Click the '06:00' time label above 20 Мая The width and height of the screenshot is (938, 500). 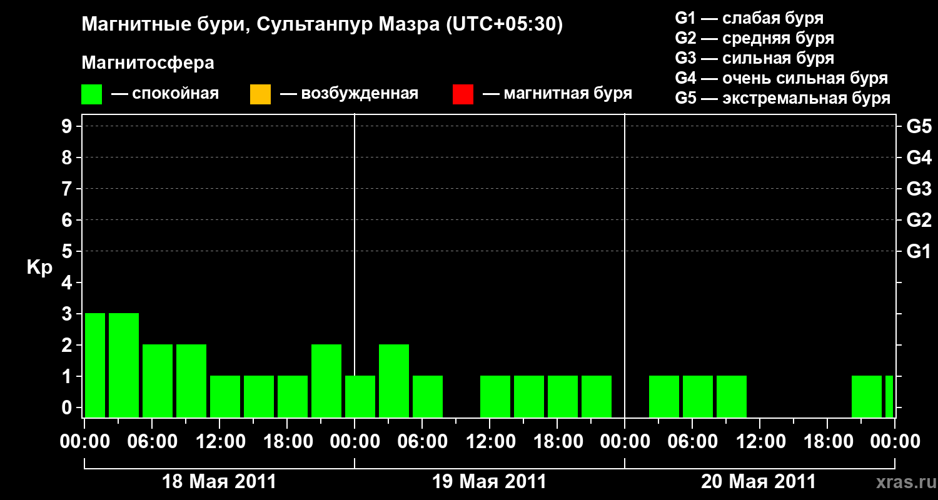(692, 442)
